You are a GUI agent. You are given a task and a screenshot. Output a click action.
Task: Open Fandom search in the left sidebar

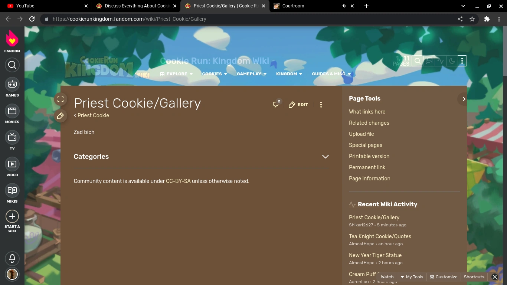pyautogui.click(x=12, y=65)
